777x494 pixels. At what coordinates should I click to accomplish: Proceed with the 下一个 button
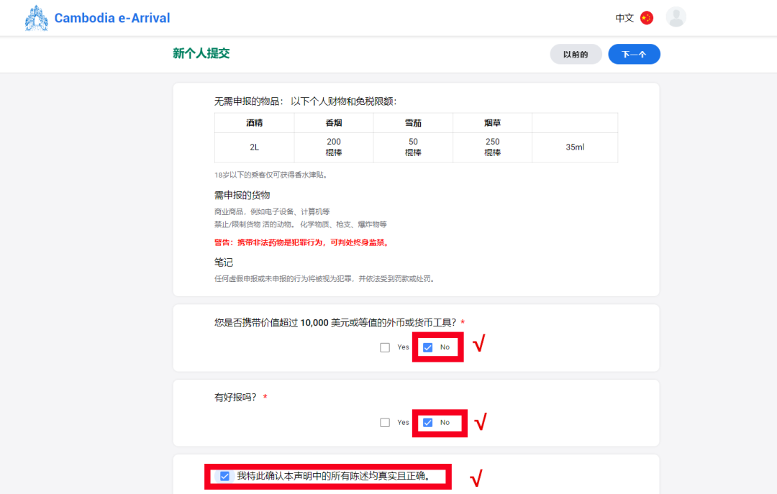pos(634,55)
